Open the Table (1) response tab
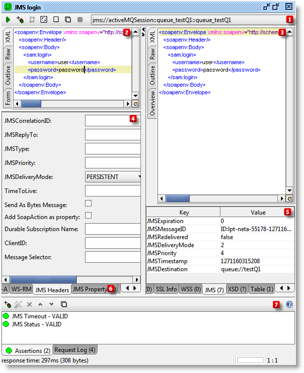 (x=262, y=289)
